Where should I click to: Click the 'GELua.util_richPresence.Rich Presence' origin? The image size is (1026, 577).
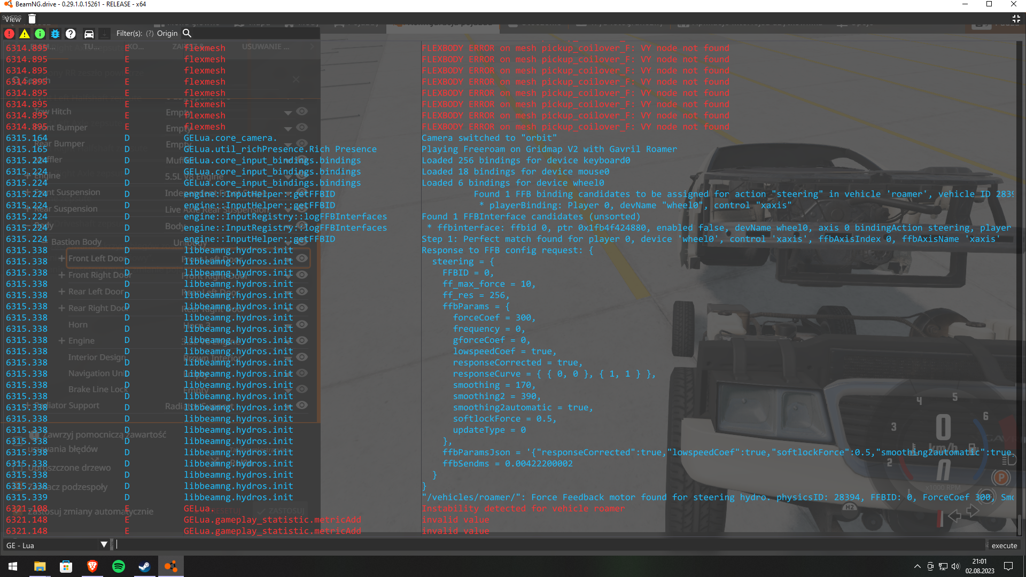coord(280,149)
